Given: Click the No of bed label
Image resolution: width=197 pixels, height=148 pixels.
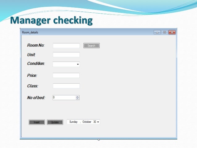Looking at the screenshot, I should [x=36, y=98].
